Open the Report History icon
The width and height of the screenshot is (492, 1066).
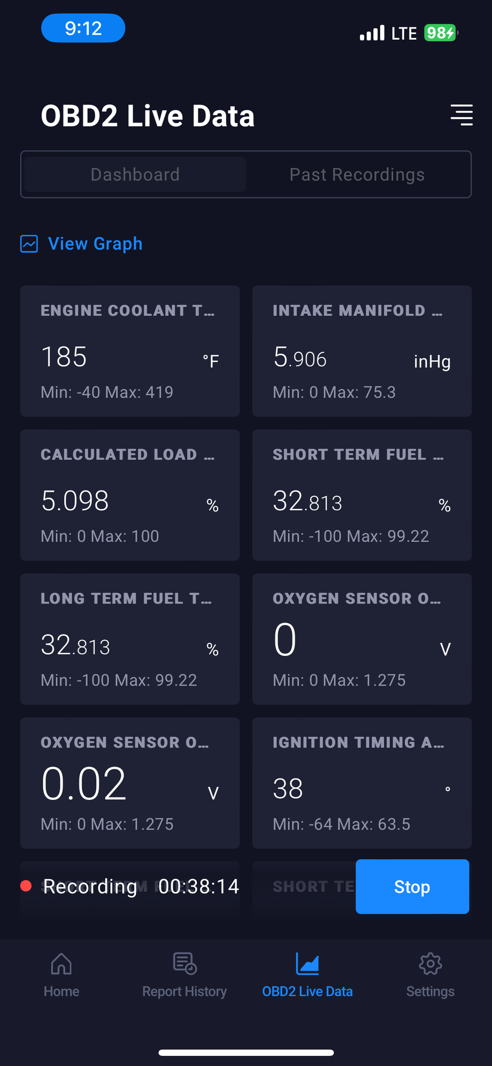point(185,964)
